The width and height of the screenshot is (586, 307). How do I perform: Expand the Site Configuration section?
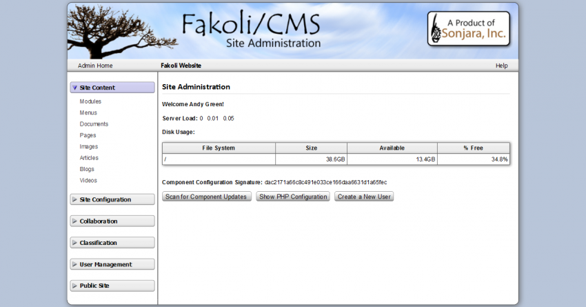112,199
